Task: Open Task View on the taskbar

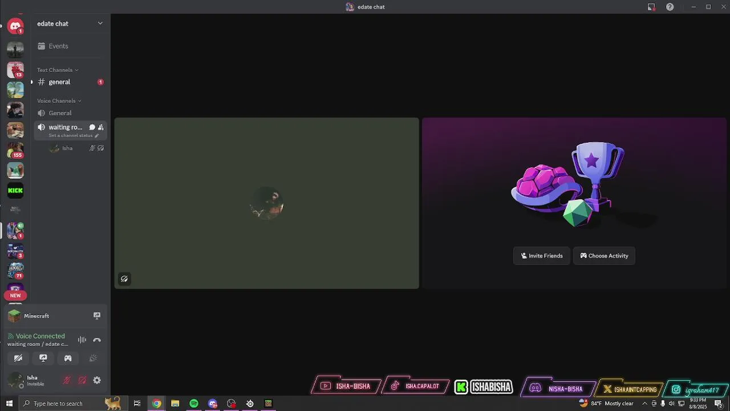Action: [137, 404]
